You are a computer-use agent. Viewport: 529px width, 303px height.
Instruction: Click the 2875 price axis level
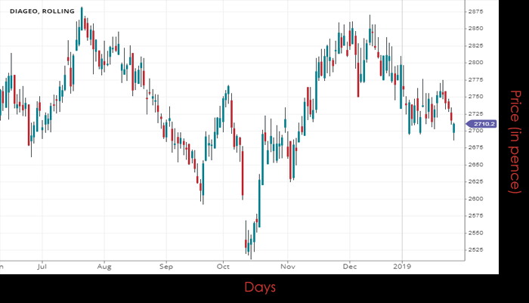tap(476, 12)
